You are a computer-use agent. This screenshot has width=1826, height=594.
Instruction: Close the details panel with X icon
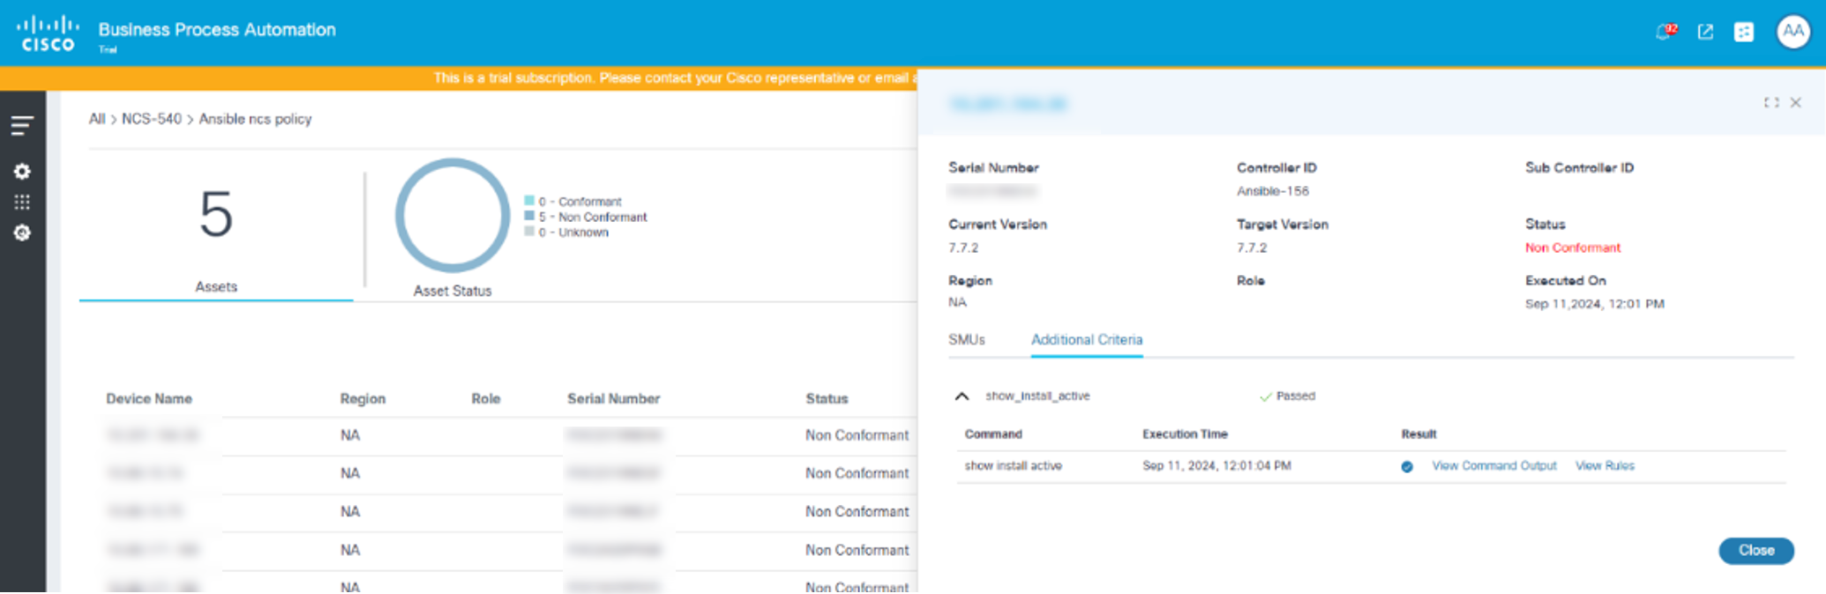coord(1795,102)
